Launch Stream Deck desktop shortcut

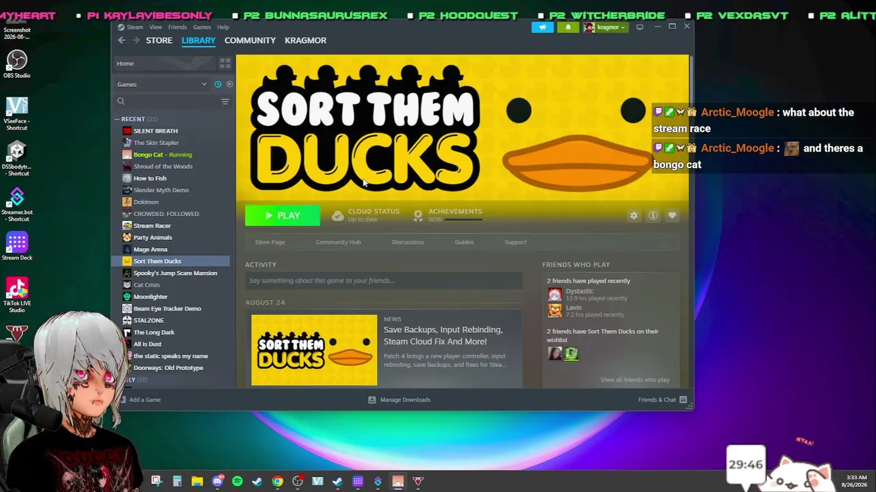click(17, 247)
